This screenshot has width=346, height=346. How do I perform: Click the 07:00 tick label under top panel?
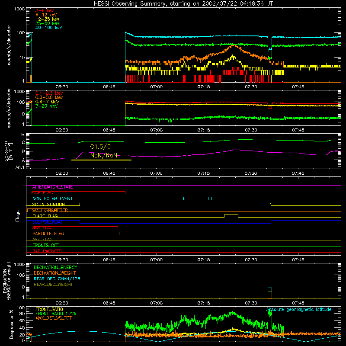click(156, 87)
